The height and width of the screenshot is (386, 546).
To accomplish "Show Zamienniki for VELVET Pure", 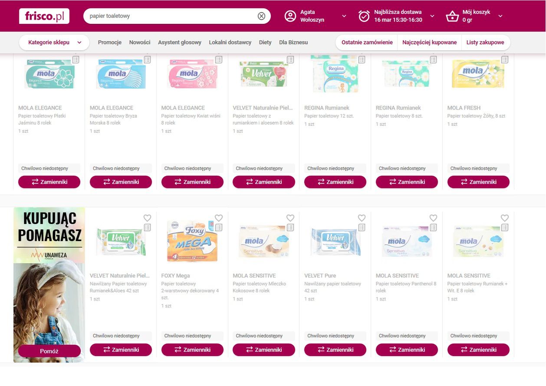I will [x=335, y=350].
